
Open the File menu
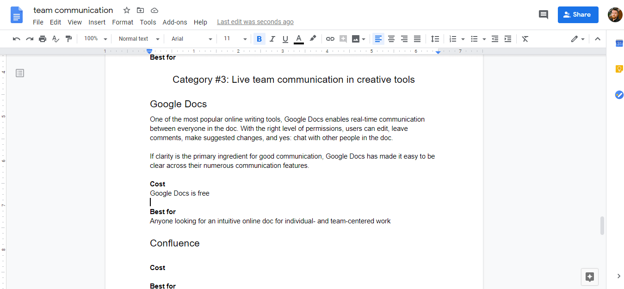(38, 22)
